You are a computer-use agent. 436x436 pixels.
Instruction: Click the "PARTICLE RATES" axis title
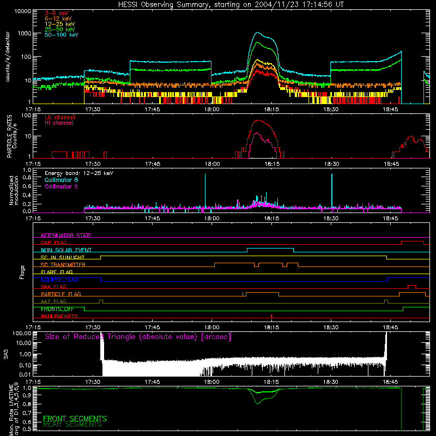pyautogui.click(x=9, y=136)
